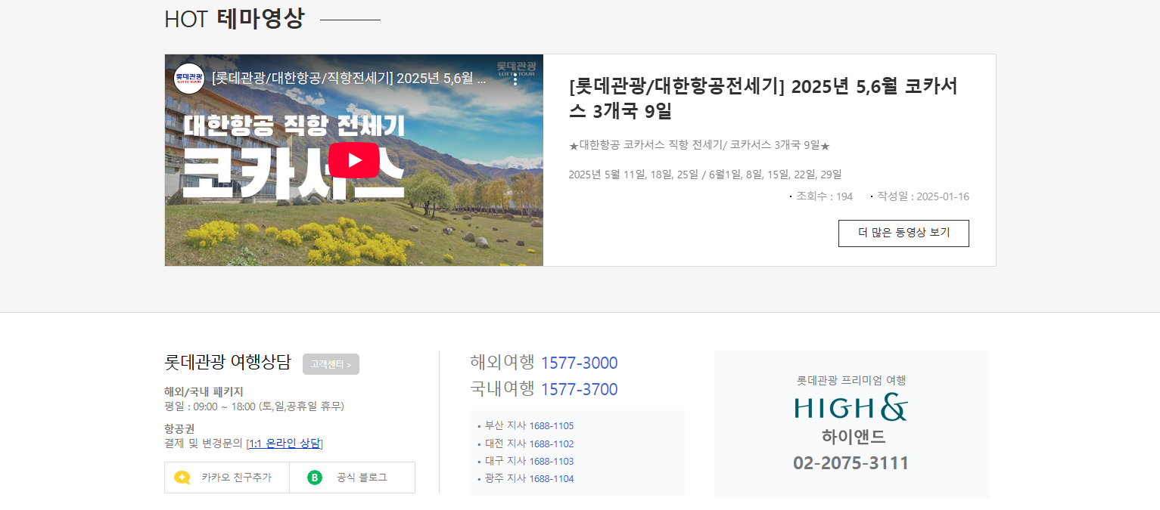
Task: Click the 코카서스 3개국 9일 article headline
Action: 763,98
